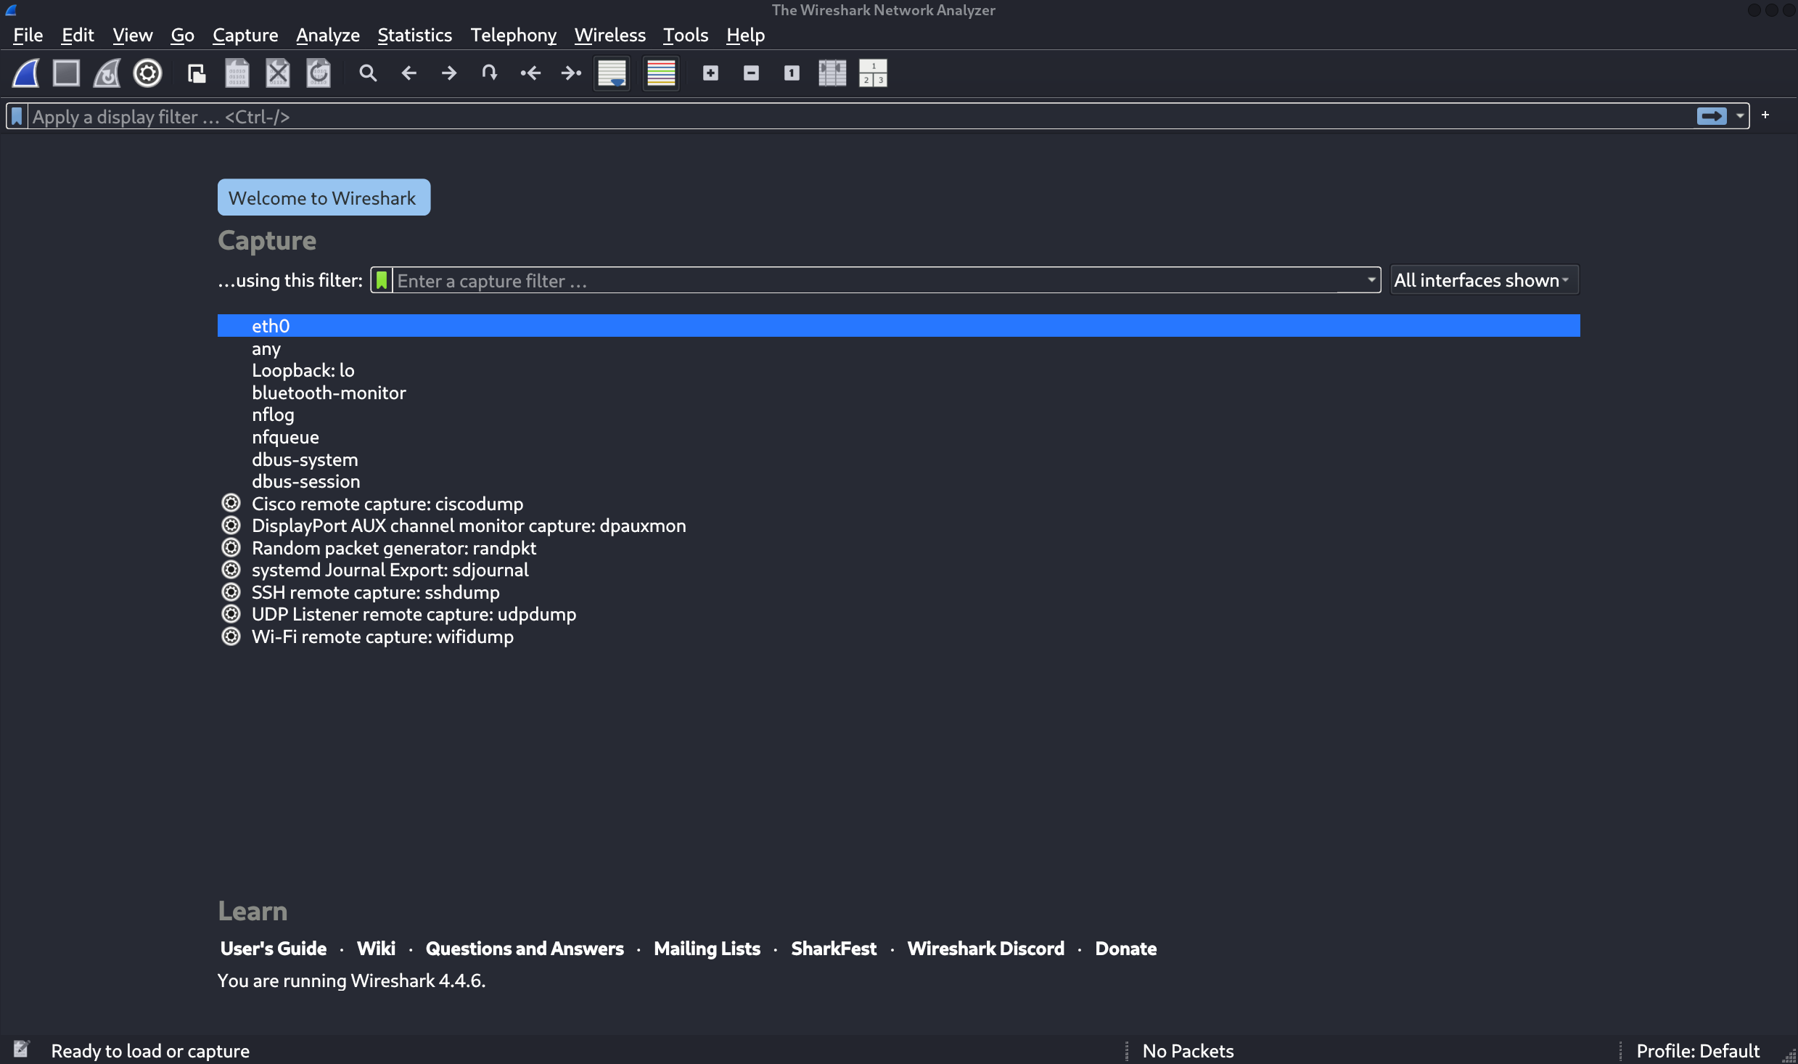The width and height of the screenshot is (1798, 1064).
Task: Select the eth0 interface
Action: tap(898, 326)
